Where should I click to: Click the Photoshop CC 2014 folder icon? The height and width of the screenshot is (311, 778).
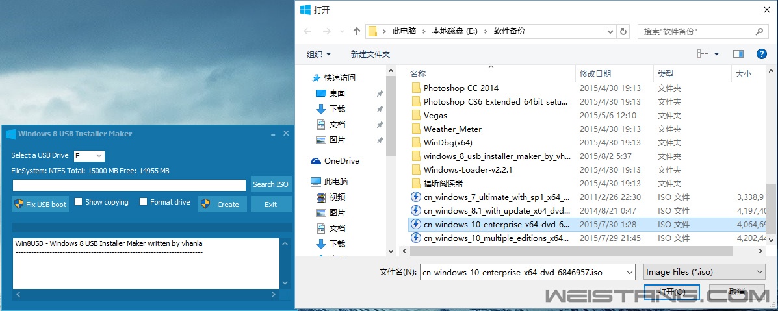point(416,88)
